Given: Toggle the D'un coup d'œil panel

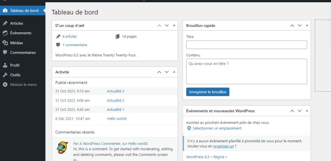Looking at the screenshot, I should 174,25.
